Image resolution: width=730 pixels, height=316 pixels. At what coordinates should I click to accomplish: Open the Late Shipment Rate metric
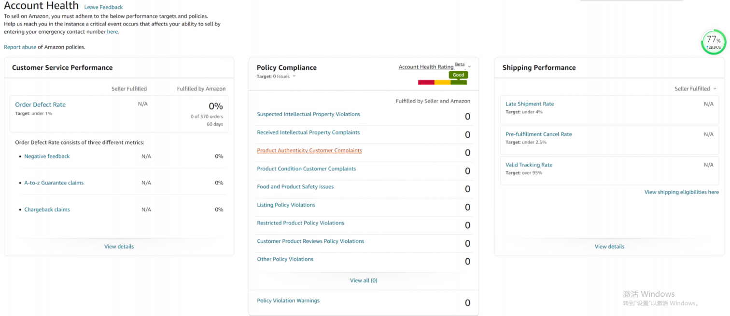pos(530,104)
